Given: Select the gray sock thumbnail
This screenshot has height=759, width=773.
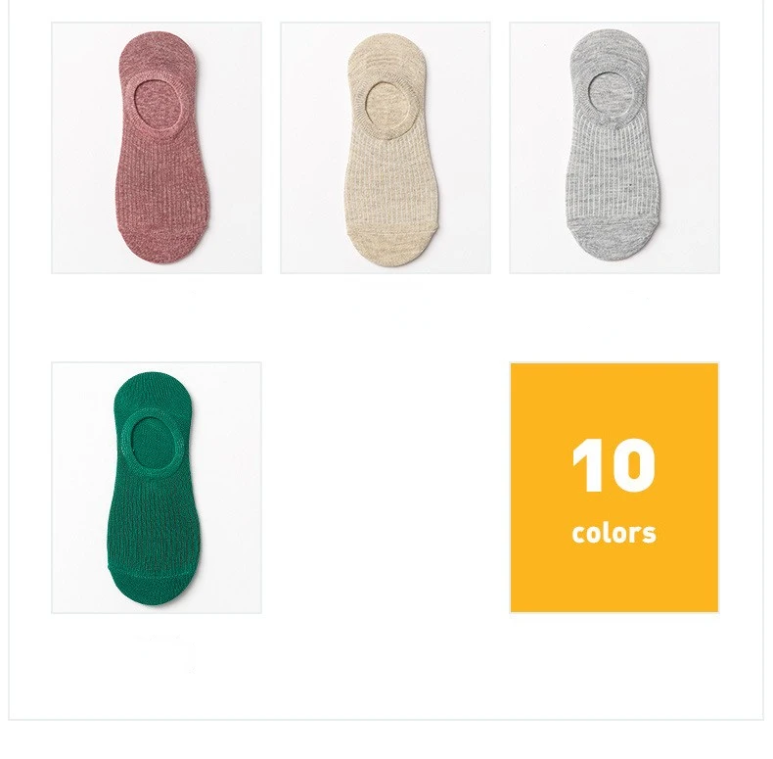Looking at the screenshot, I should pos(614,148).
